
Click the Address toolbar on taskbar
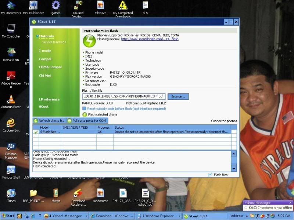pos(237,216)
